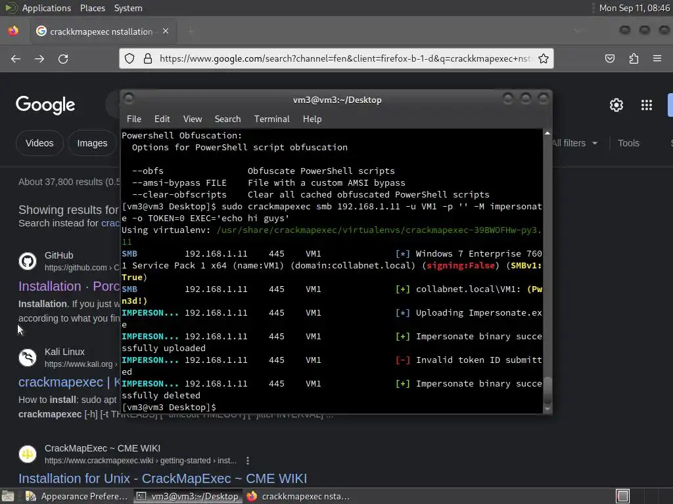The width and height of the screenshot is (673, 504).
Task: Close the crackkmapexec browser tab
Action: 166,31
